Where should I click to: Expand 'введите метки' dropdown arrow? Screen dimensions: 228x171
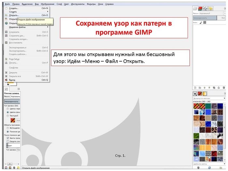coord(224,164)
